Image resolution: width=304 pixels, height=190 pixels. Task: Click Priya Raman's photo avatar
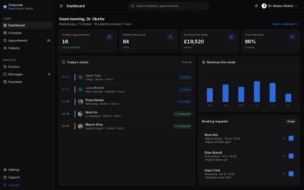point(80,102)
